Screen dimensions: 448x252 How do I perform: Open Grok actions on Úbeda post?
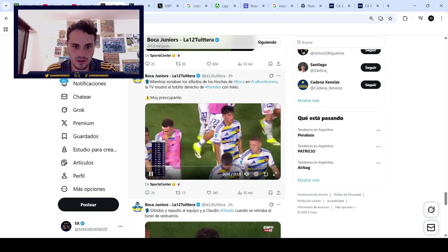(x=271, y=204)
